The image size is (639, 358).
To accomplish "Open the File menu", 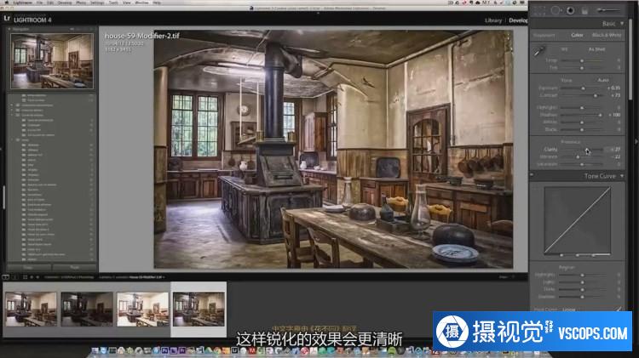I will (39, 3).
